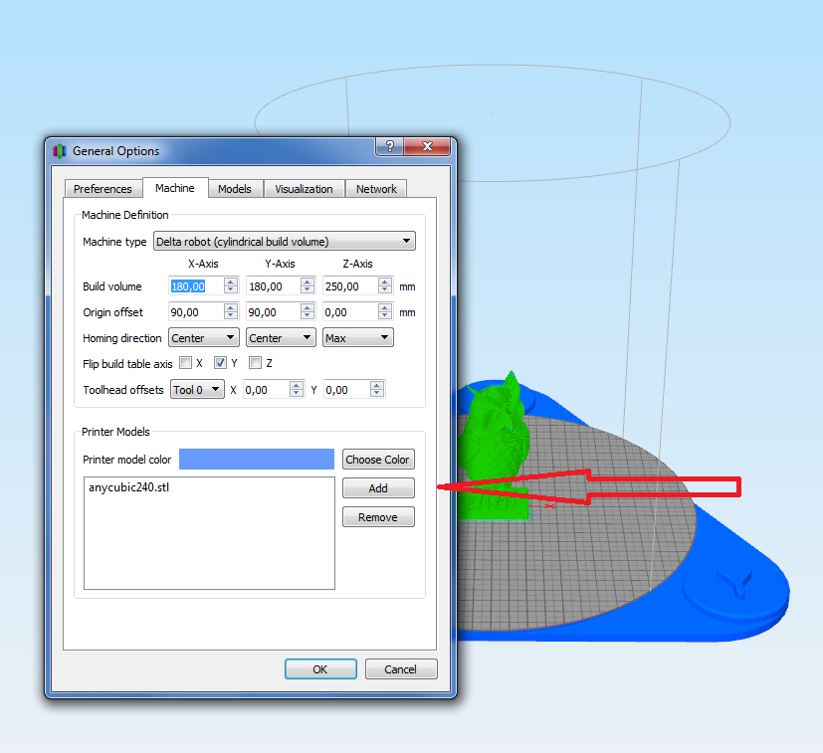Adjust Toolhead offset Y stepper
This screenshot has height=753, width=823.
click(377, 389)
